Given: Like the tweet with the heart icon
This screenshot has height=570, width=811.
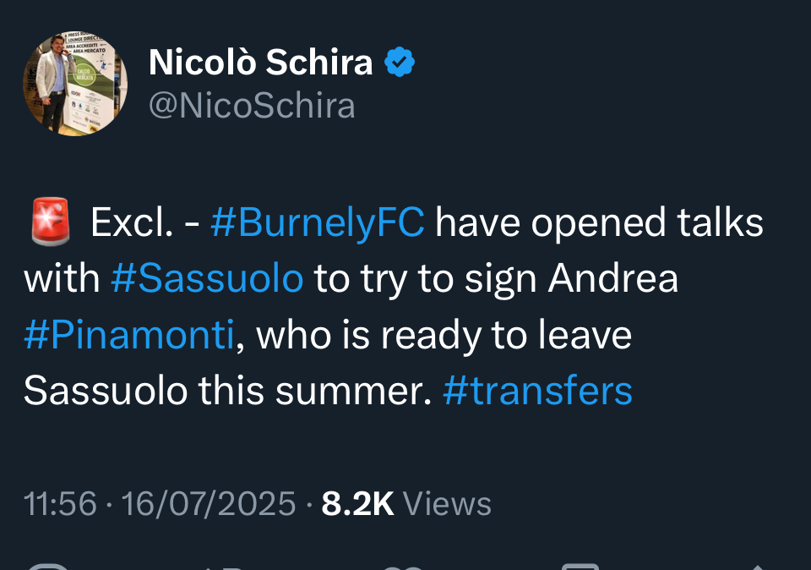Looking at the screenshot, I should [403, 565].
